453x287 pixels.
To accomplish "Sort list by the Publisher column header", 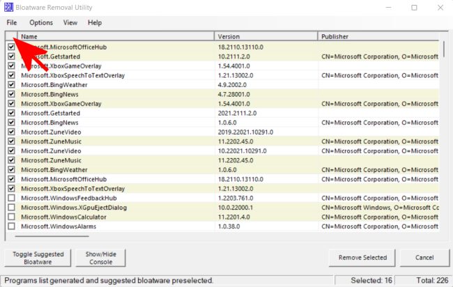I will pyautogui.click(x=378, y=36).
